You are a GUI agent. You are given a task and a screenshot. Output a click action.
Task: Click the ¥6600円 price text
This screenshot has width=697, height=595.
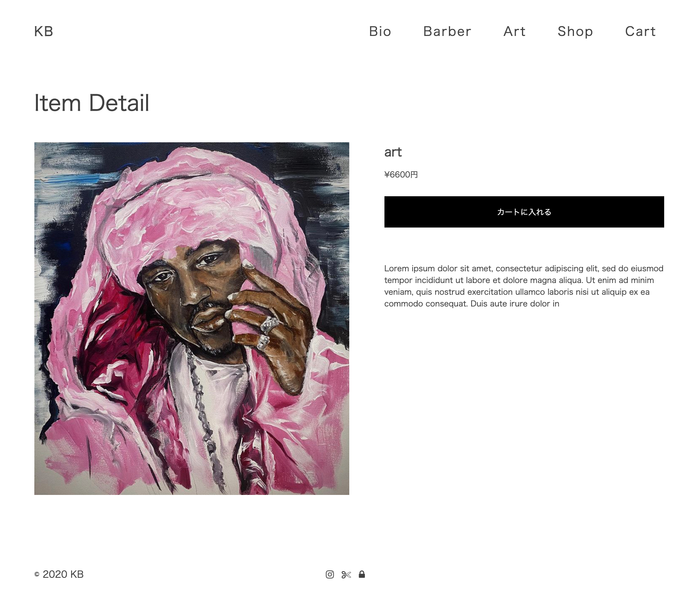tap(401, 175)
